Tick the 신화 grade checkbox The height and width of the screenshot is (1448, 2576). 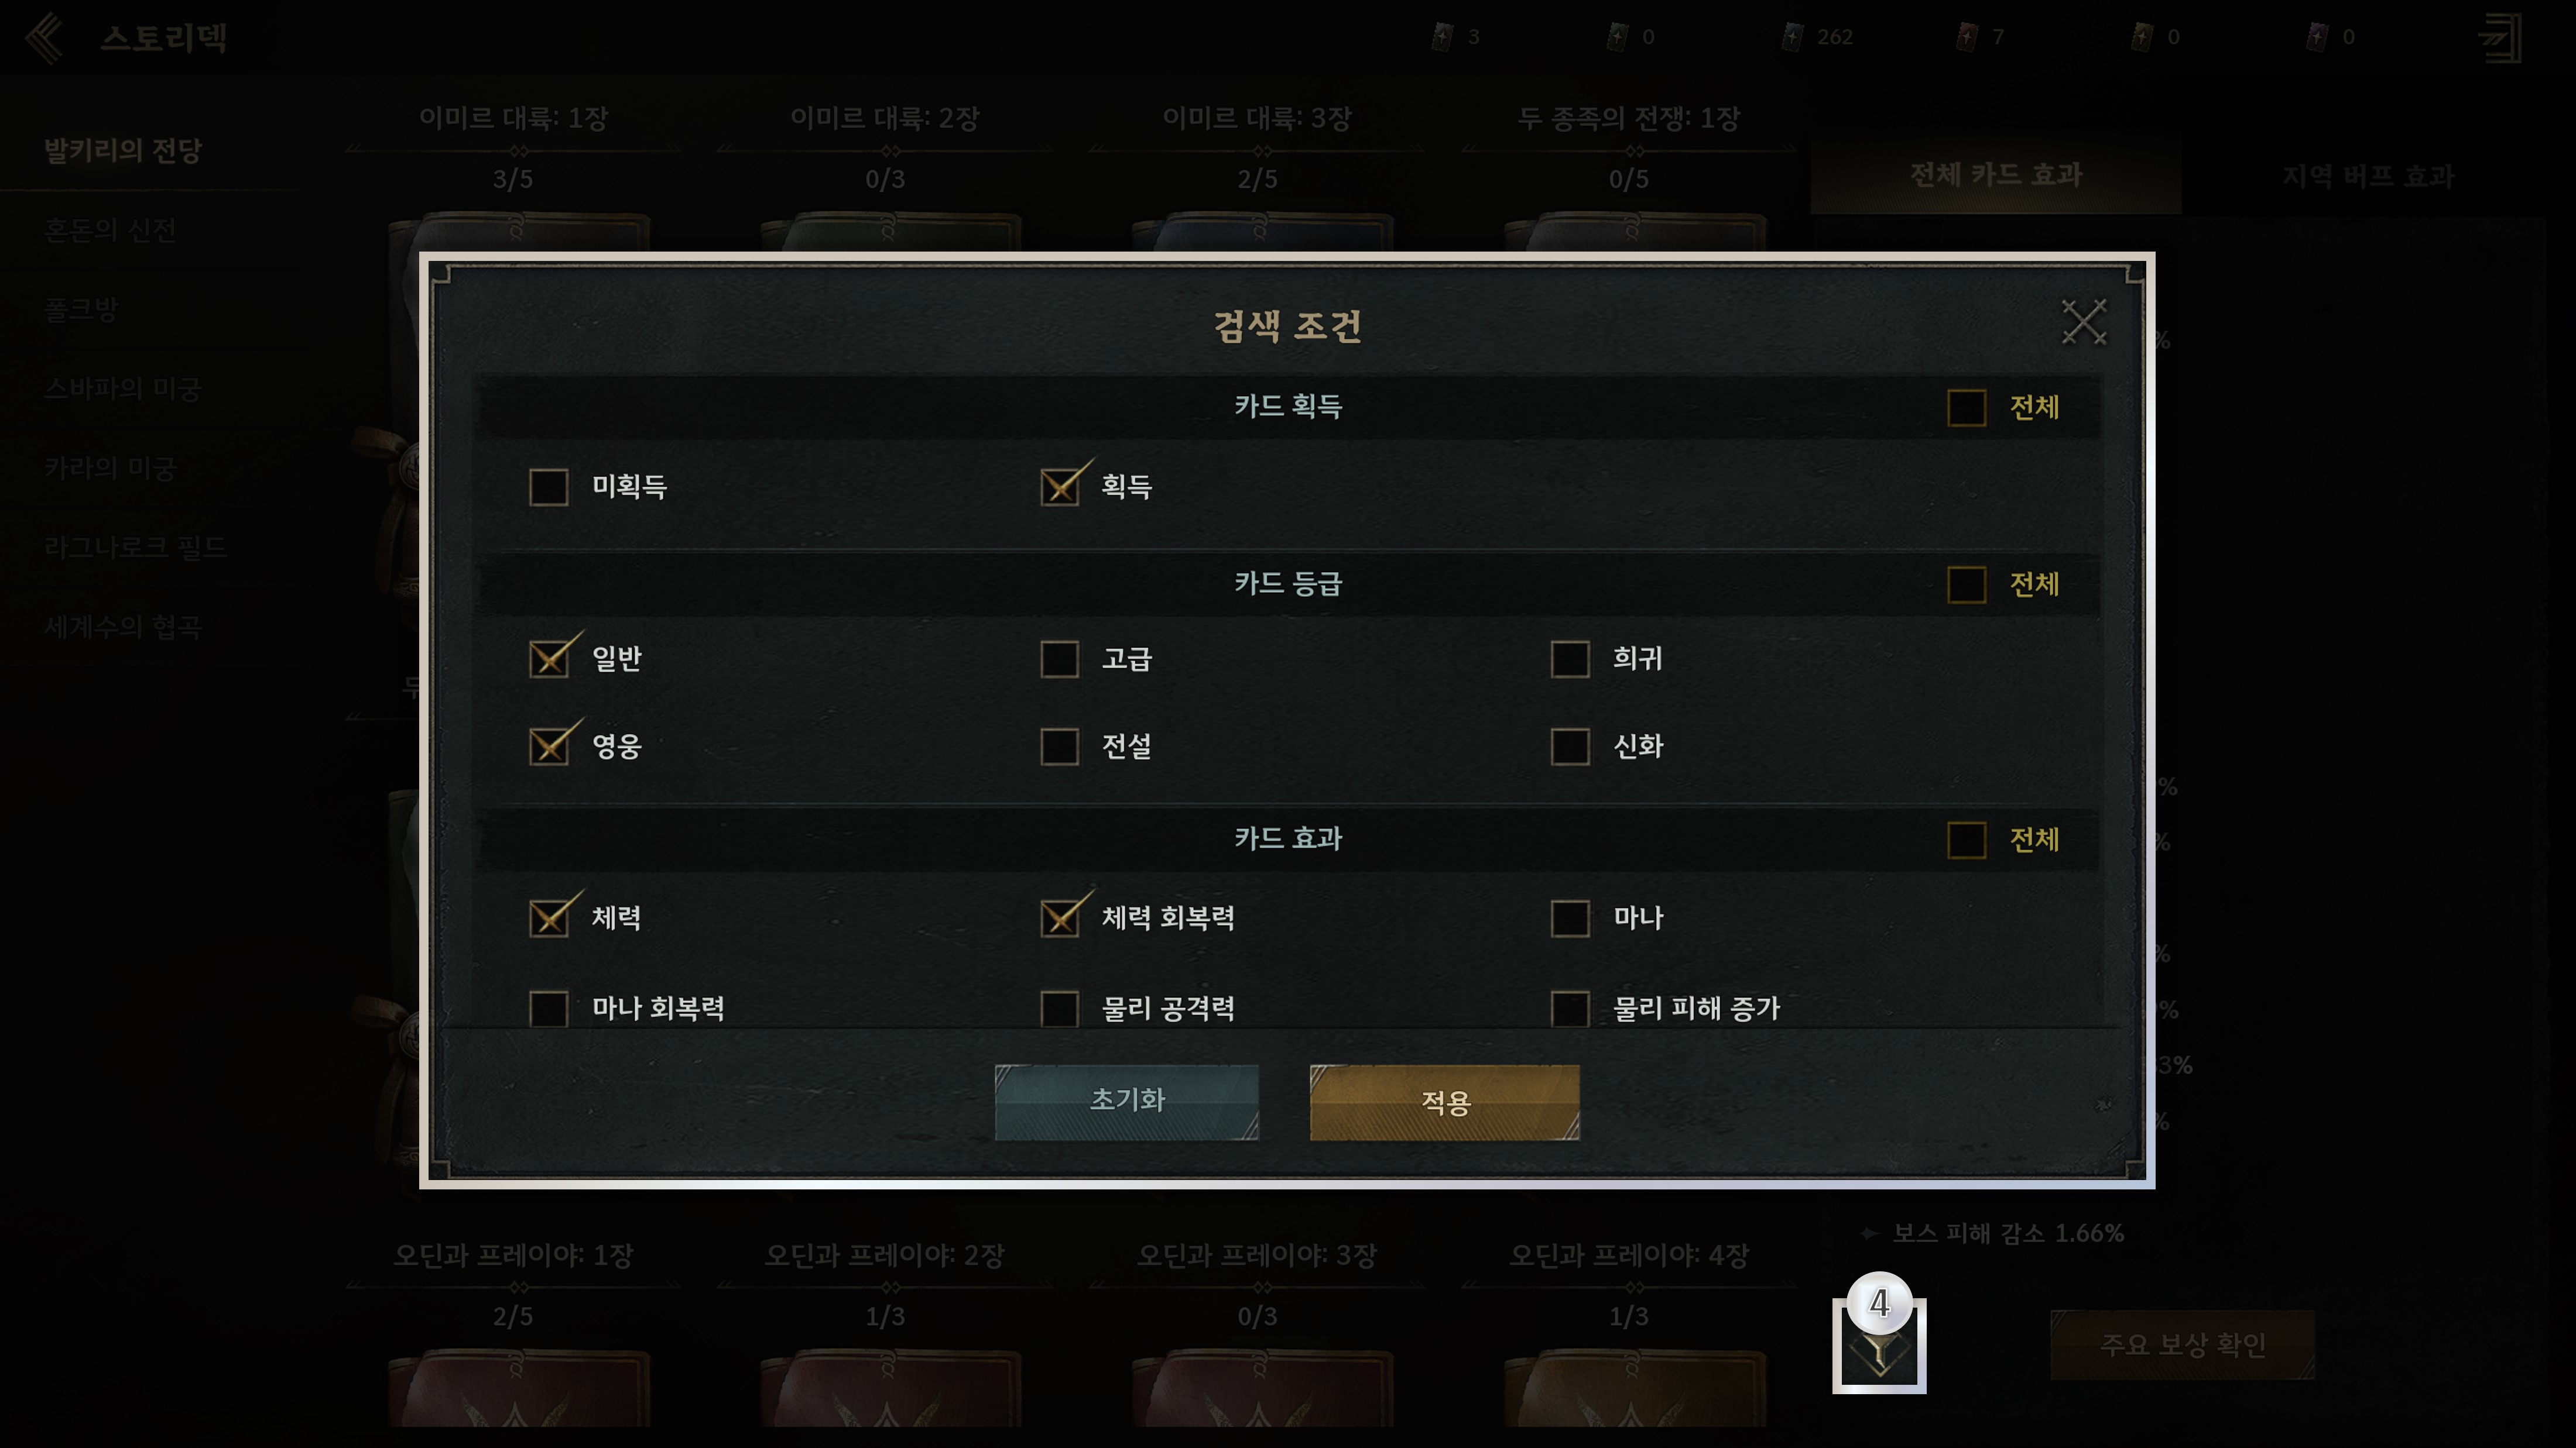pyautogui.click(x=1570, y=745)
